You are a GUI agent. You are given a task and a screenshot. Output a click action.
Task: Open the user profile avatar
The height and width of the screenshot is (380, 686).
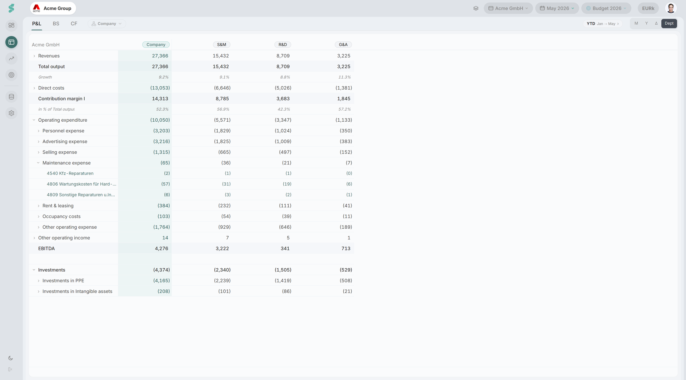671,8
